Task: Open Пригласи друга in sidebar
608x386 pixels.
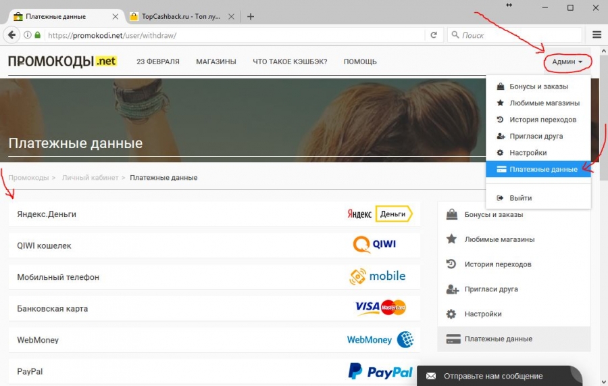Action: 514,289
